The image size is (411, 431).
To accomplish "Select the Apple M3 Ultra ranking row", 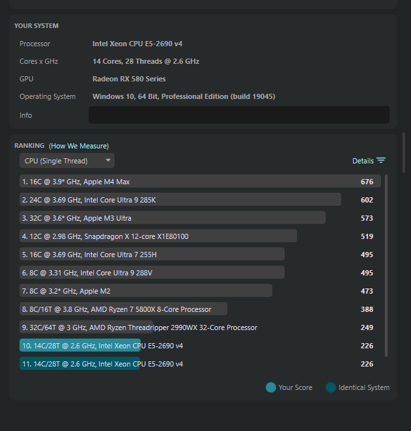I will tap(200, 218).
